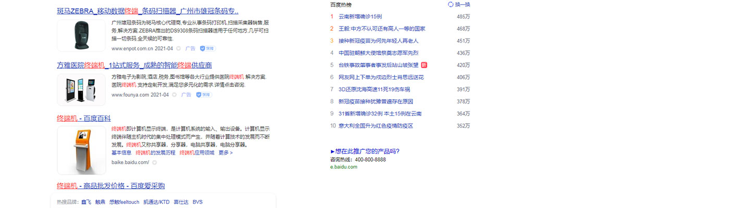
Task: Click the 保障 shield badge under enpot.com.cn
Action: click(208, 48)
